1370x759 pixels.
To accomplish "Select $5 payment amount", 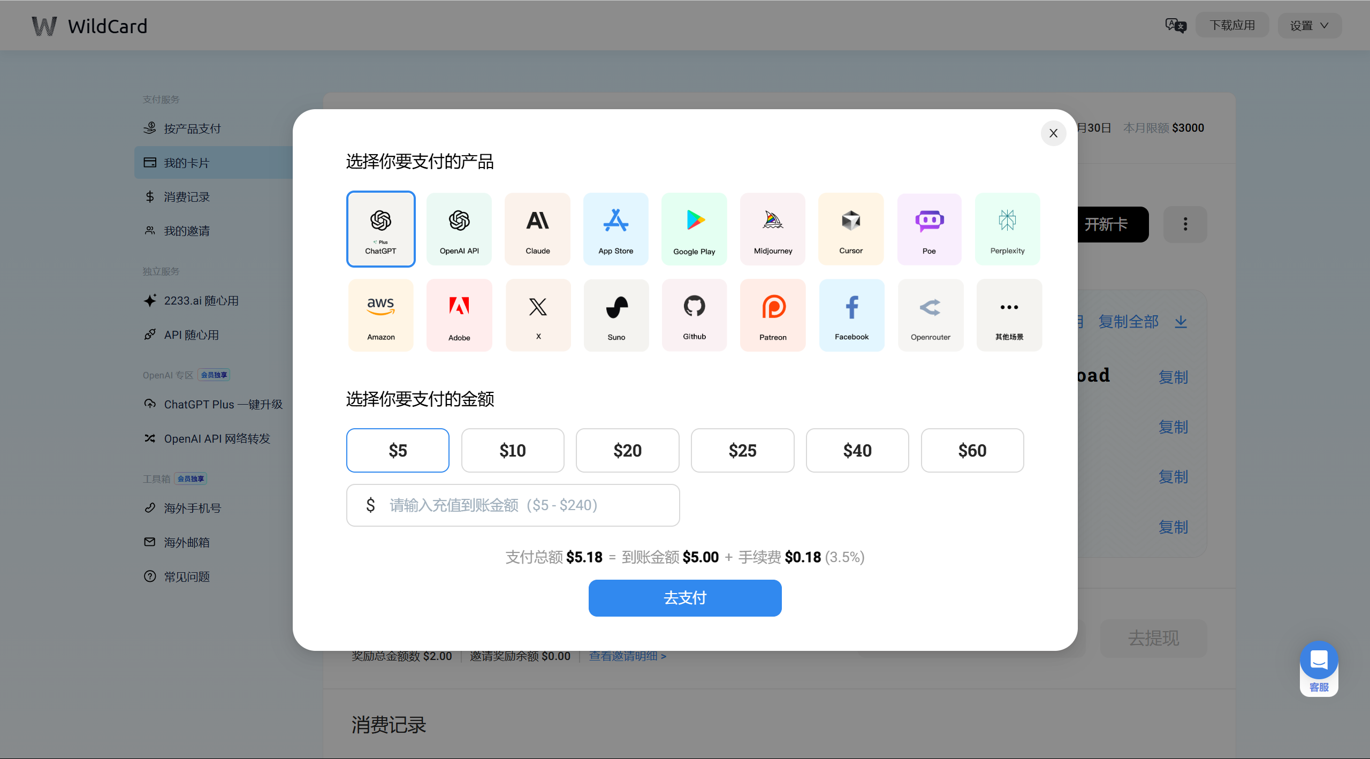I will (397, 451).
